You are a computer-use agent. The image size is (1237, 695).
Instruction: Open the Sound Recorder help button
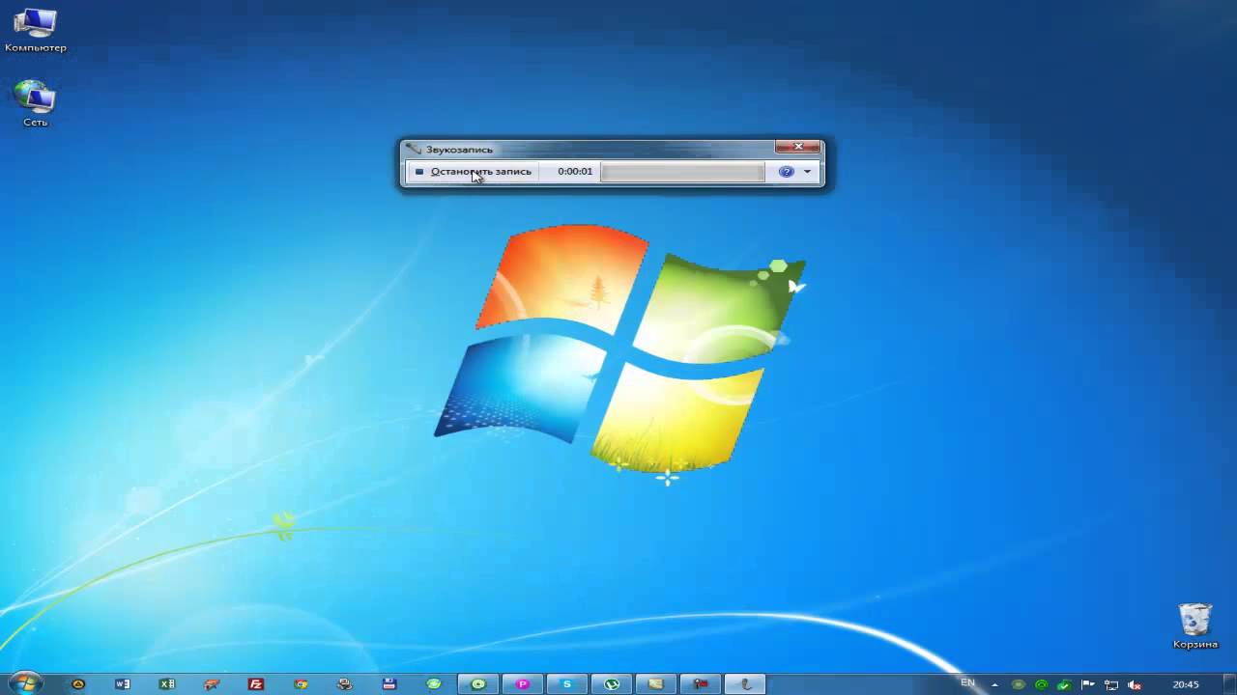[x=786, y=172]
